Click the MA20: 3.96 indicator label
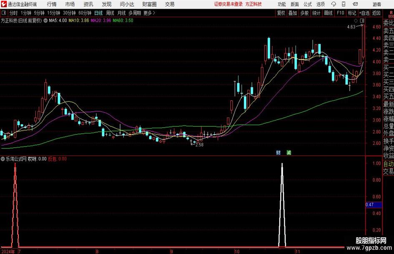This screenshot has width=394, height=254. click(101, 20)
